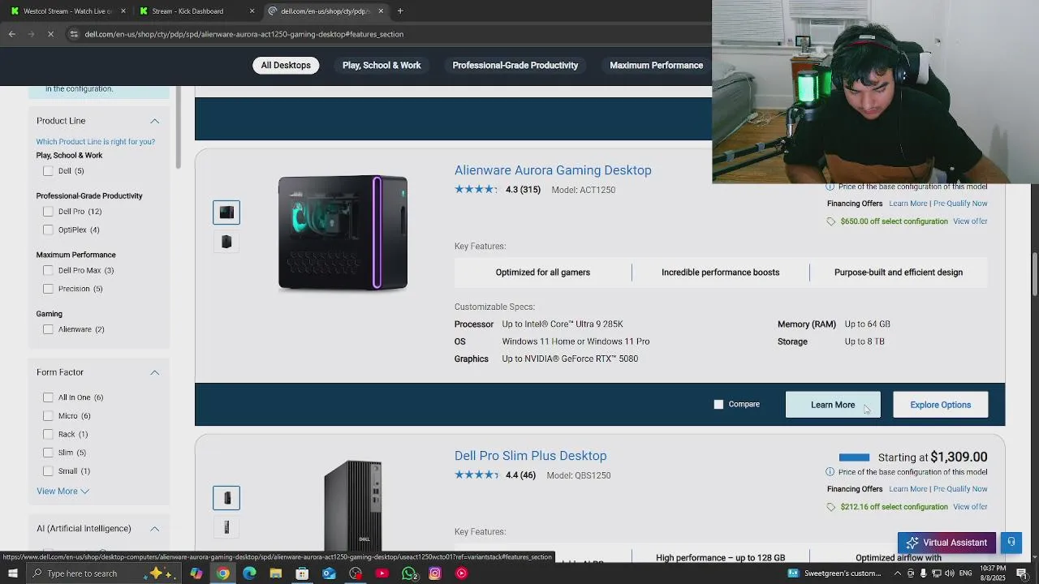Check the Rack (1) filter
1039x584 pixels.
(x=48, y=434)
